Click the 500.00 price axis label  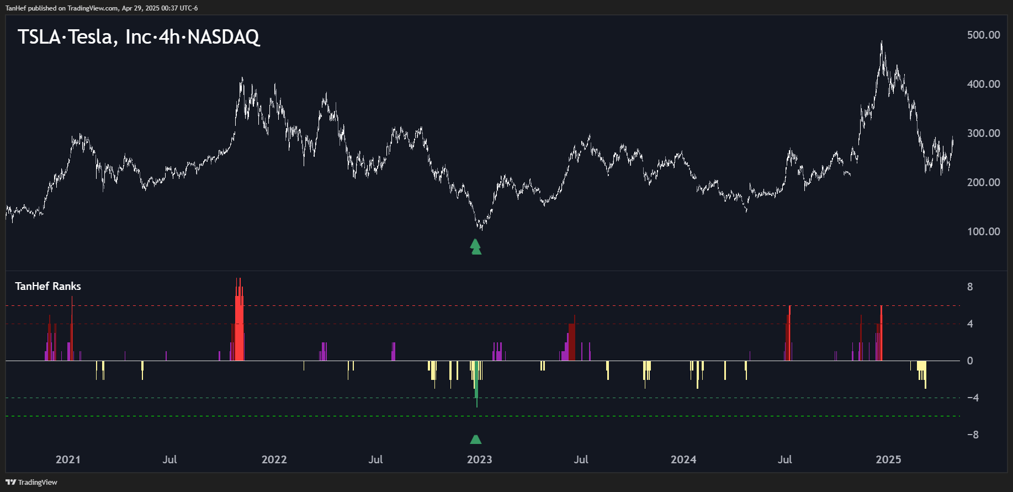click(x=983, y=35)
